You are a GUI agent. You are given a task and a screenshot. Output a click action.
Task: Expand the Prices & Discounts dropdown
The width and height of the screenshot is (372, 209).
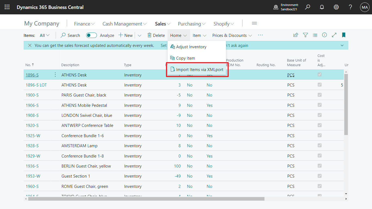click(232, 35)
